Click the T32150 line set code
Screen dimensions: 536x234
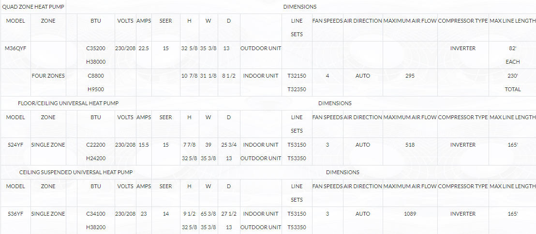click(x=297, y=76)
